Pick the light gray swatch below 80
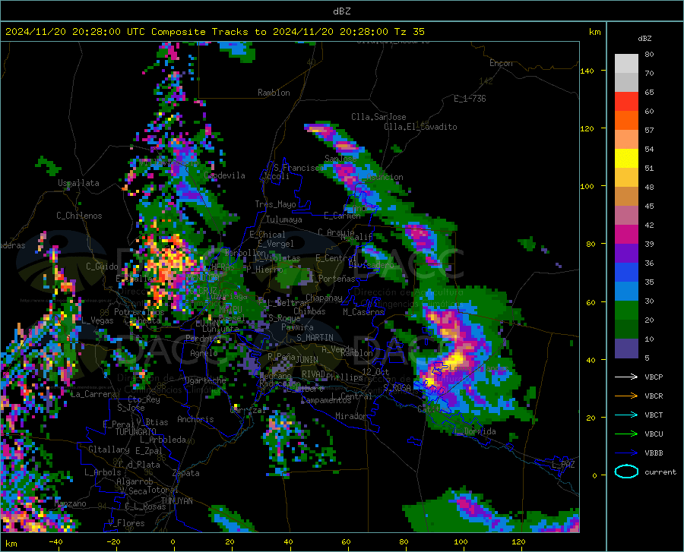The width and height of the screenshot is (684, 552). (x=626, y=64)
